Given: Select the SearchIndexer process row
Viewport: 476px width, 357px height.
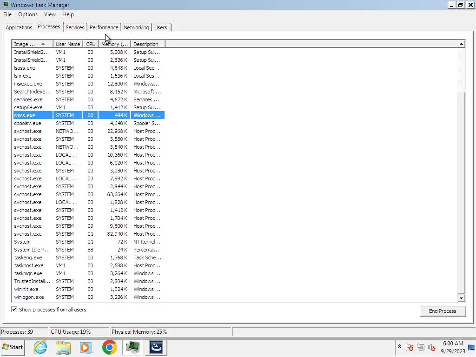Looking at the screenshot, I should (x=89, y=92).
